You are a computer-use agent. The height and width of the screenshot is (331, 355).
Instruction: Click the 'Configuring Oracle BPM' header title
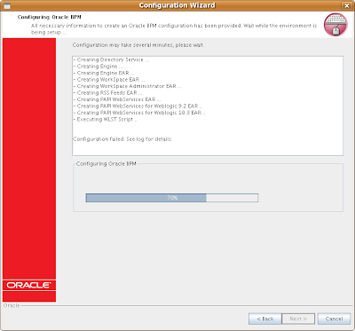click(x=49, y=17)
